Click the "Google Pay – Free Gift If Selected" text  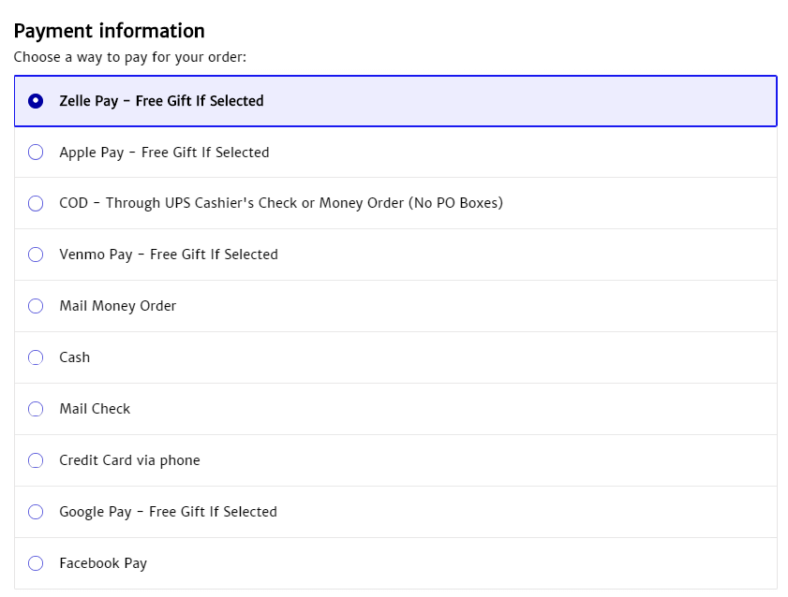[x=168, y=512]
